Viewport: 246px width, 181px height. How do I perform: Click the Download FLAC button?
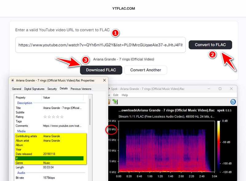(101, 70)
